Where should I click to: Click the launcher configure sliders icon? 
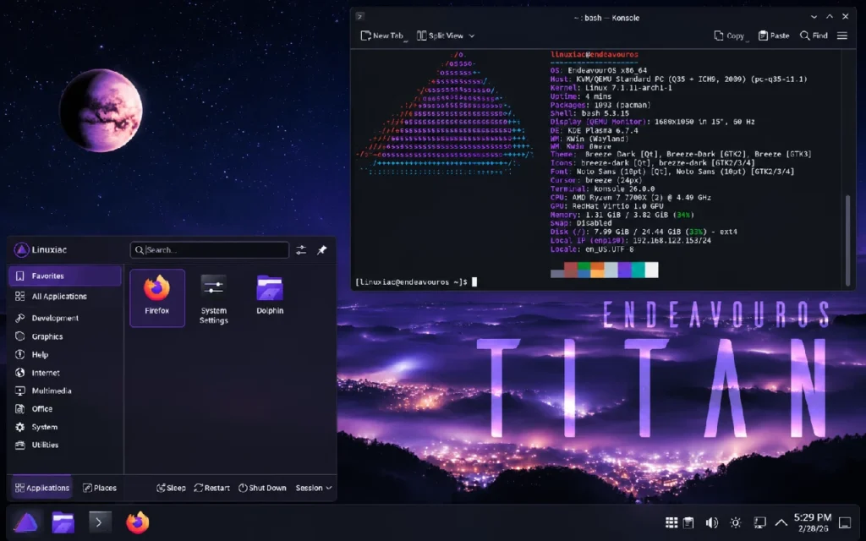301,250
